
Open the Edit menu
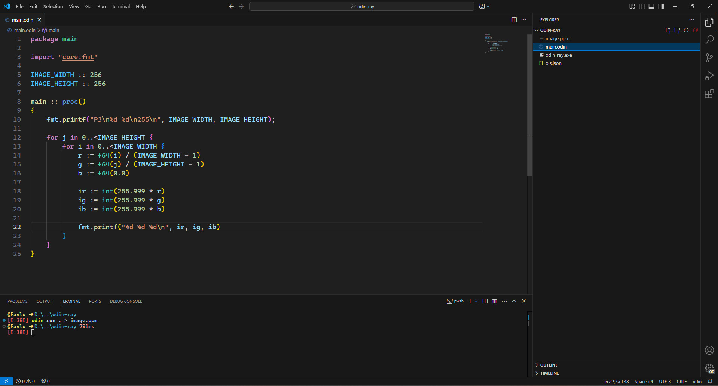[33, 6]
